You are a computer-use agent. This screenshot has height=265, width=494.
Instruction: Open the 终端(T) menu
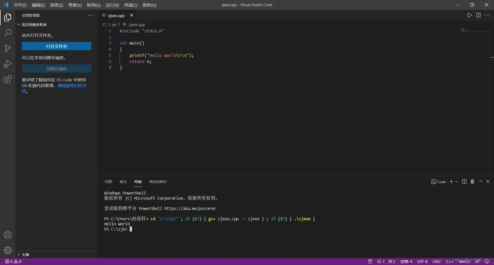coord(131,5)
